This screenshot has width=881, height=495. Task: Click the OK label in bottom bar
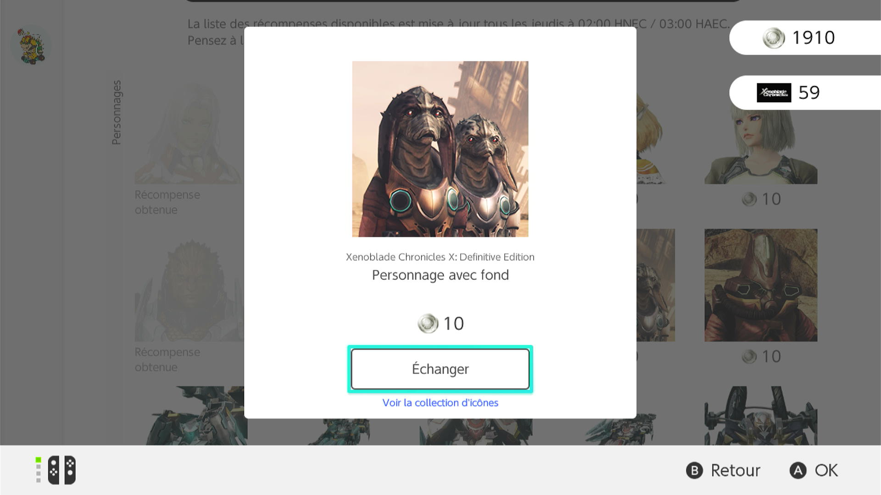826,470
